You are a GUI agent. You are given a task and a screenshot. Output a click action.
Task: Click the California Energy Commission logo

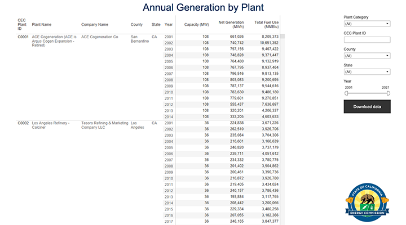point(367,202)
